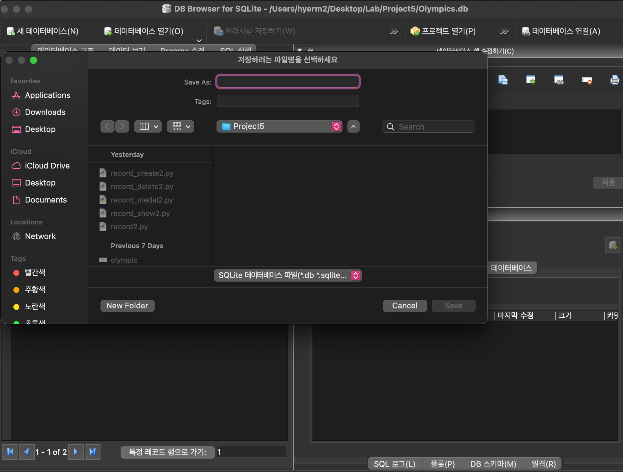Screen dimensions: 623x472
Task: Click the New Database toolbar icon
Action: click(x=11, y=31)
